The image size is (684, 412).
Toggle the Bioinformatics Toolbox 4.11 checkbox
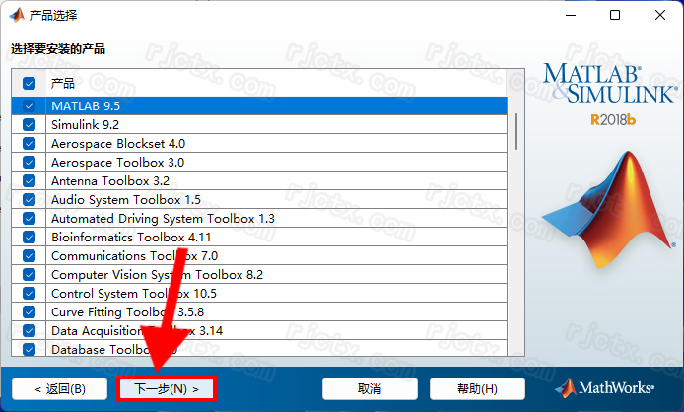(x=30, y=237)
